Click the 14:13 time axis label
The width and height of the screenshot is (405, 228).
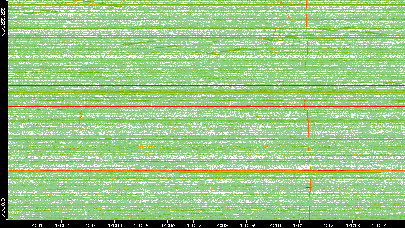pos(353,225)
